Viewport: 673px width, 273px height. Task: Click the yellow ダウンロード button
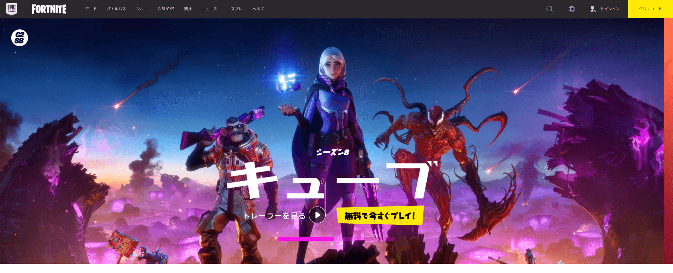point(651,9)
